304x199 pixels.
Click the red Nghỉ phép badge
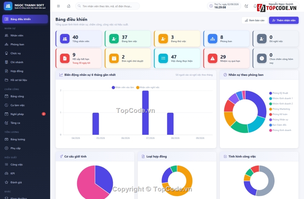tap(44, 114)
